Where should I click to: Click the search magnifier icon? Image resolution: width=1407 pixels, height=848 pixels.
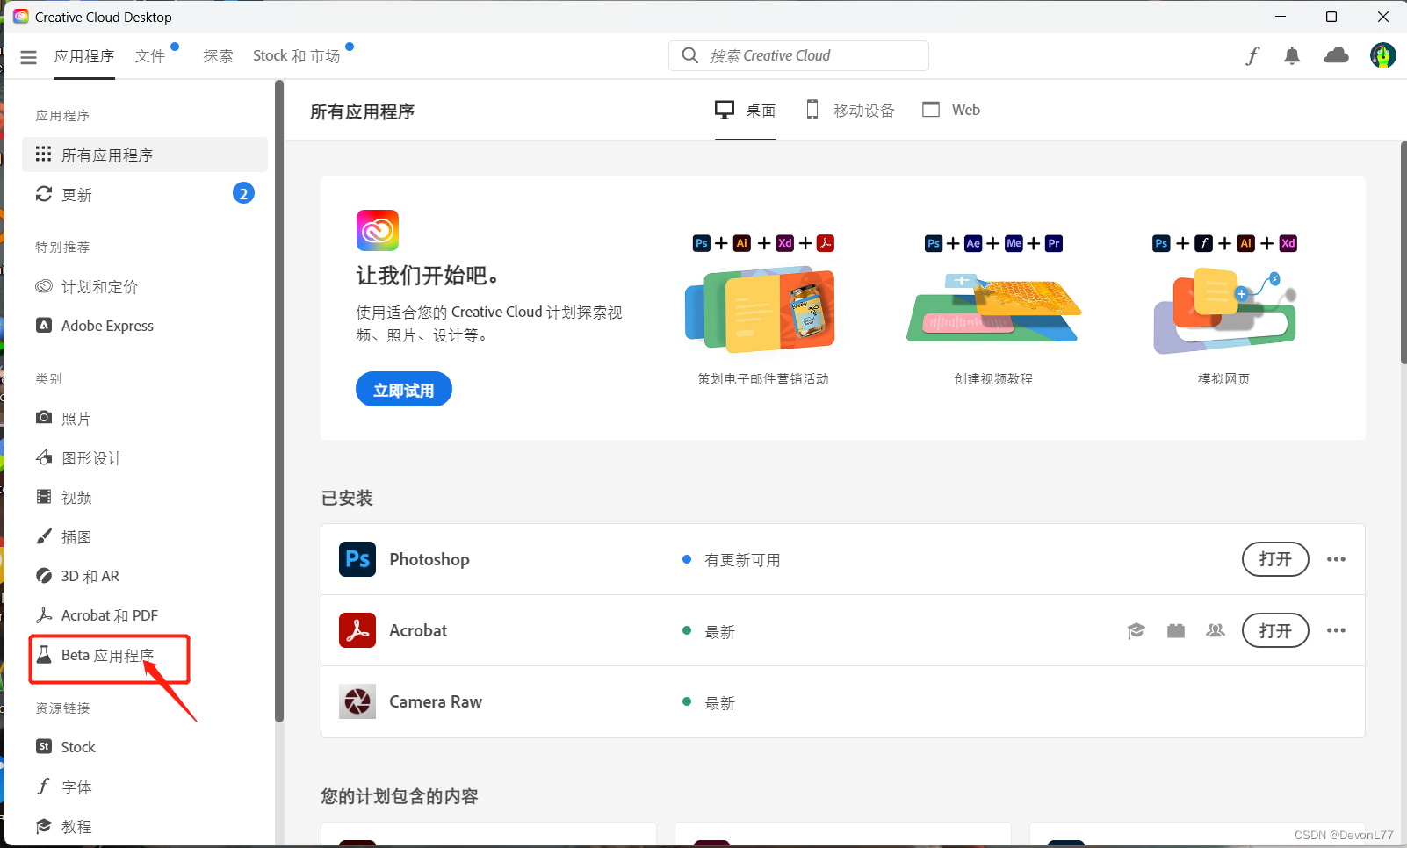[690, 55]
